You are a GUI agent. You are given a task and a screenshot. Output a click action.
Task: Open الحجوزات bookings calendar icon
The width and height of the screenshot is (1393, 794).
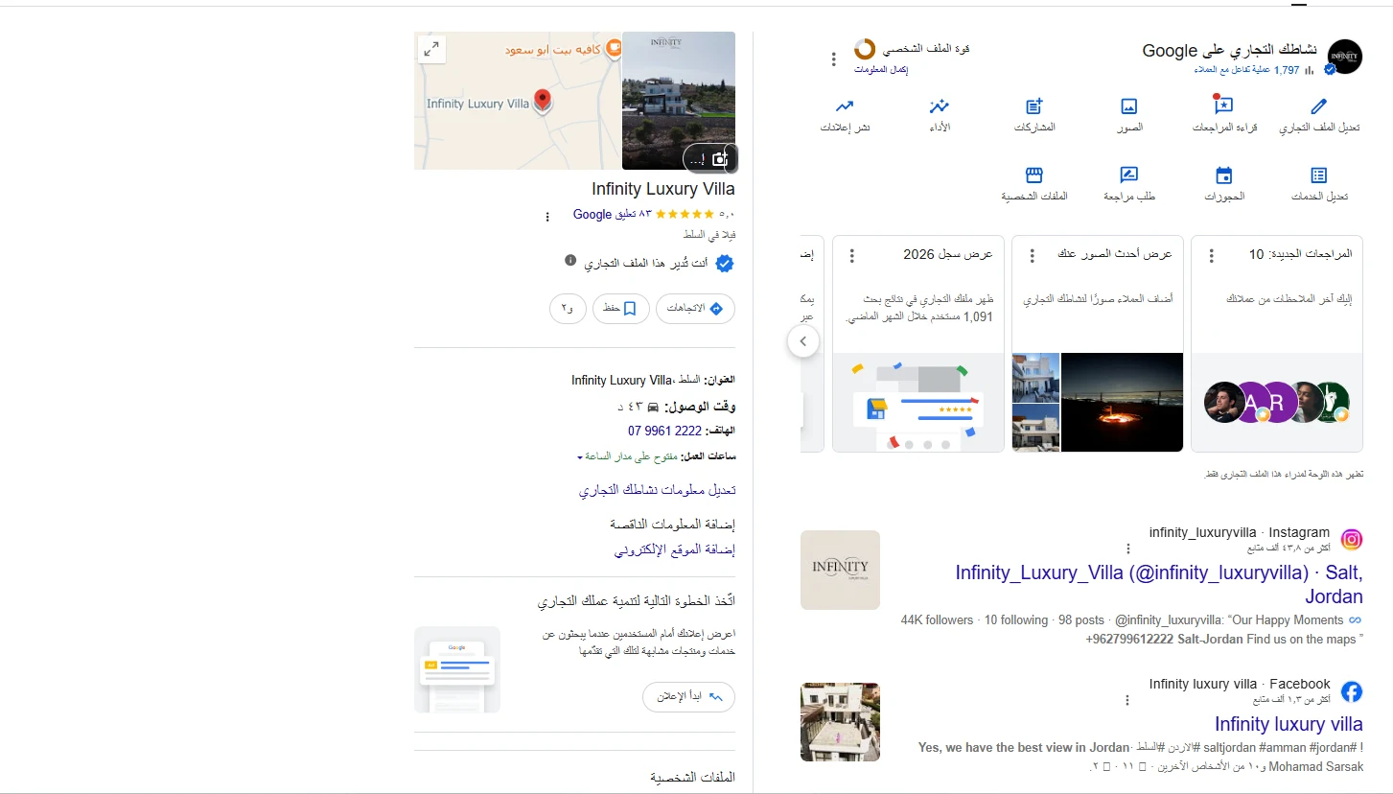[1223, 175]
